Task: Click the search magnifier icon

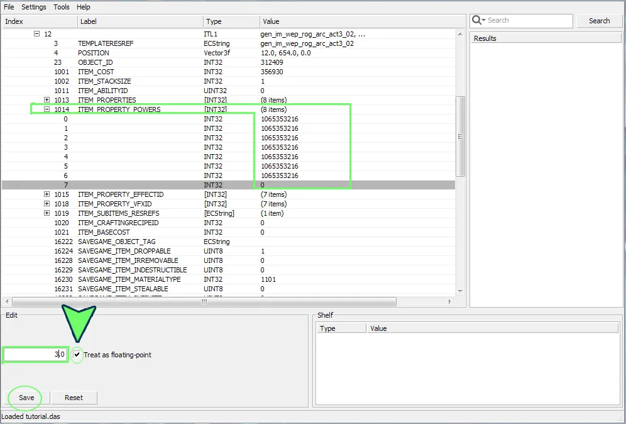Action: (477, 21)
